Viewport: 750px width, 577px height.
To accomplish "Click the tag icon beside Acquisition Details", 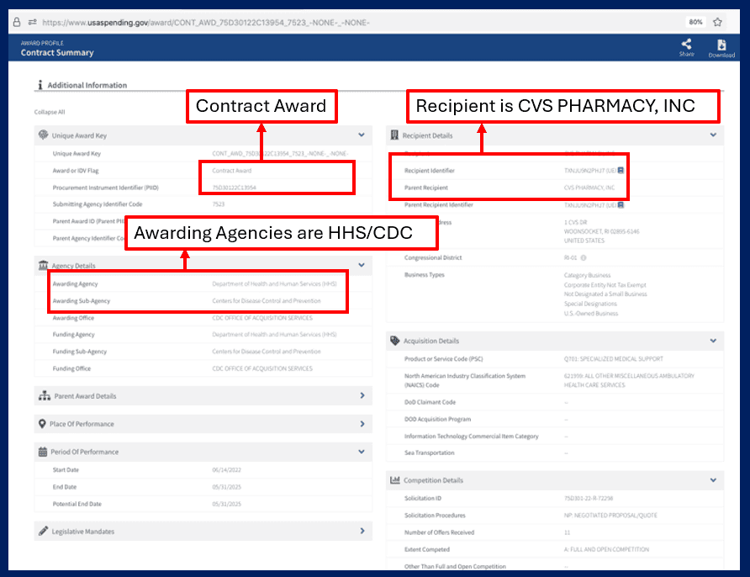I will (x=394, y=341).
